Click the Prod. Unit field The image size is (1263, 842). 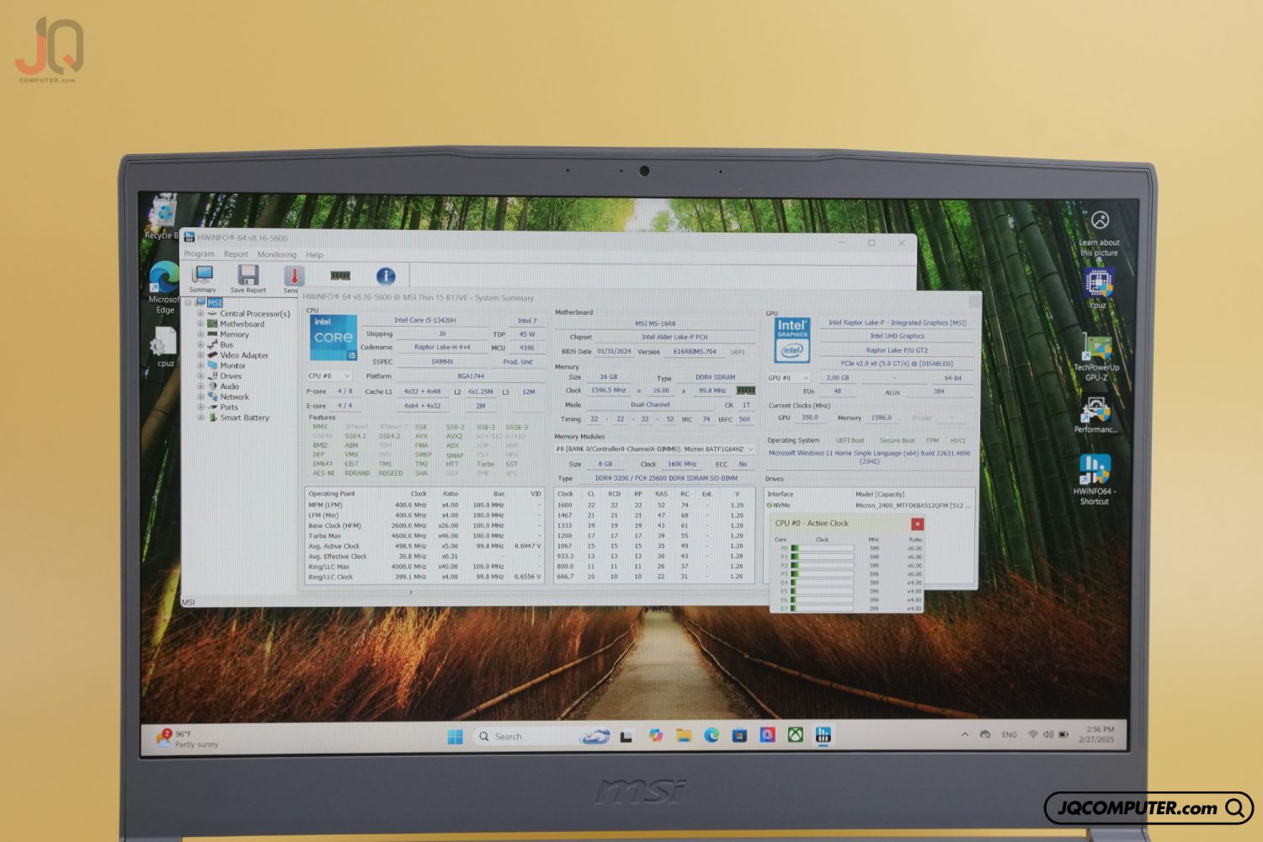[518, 362]
